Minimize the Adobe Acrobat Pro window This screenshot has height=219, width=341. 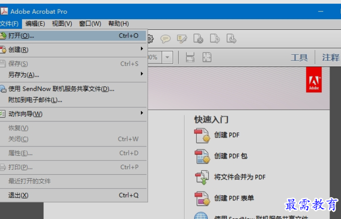(320, 11)
